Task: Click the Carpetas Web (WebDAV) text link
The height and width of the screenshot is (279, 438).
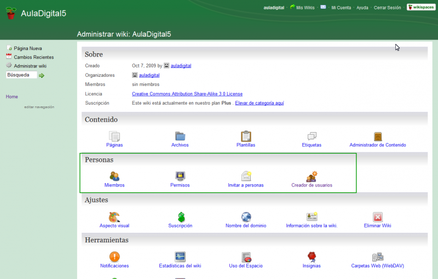Action: click(x=378, y=266)
